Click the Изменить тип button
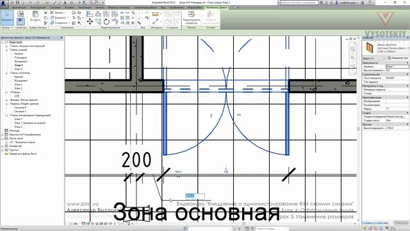Screen dimensions: 410x231 tap(398, 58)
